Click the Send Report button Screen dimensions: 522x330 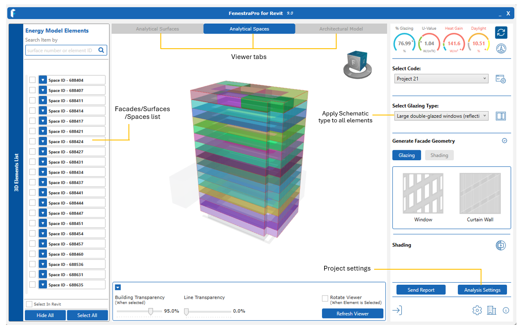tap(421, 290)
